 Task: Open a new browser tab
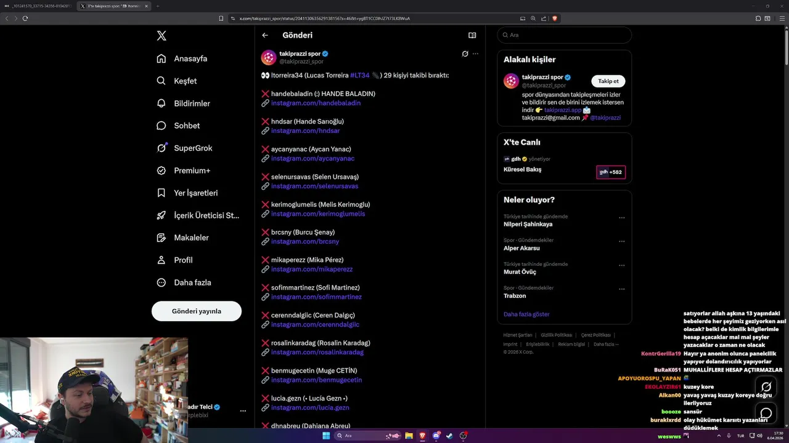(x=158, y=6)
